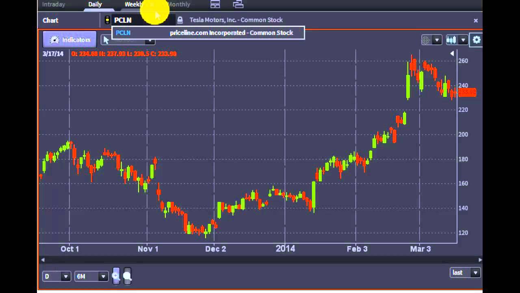Open the 6M time range dropdown

(x=92, y=276)
